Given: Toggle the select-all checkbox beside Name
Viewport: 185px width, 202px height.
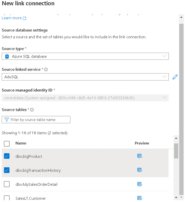Looking at the screenshot, I should (7, 144).
